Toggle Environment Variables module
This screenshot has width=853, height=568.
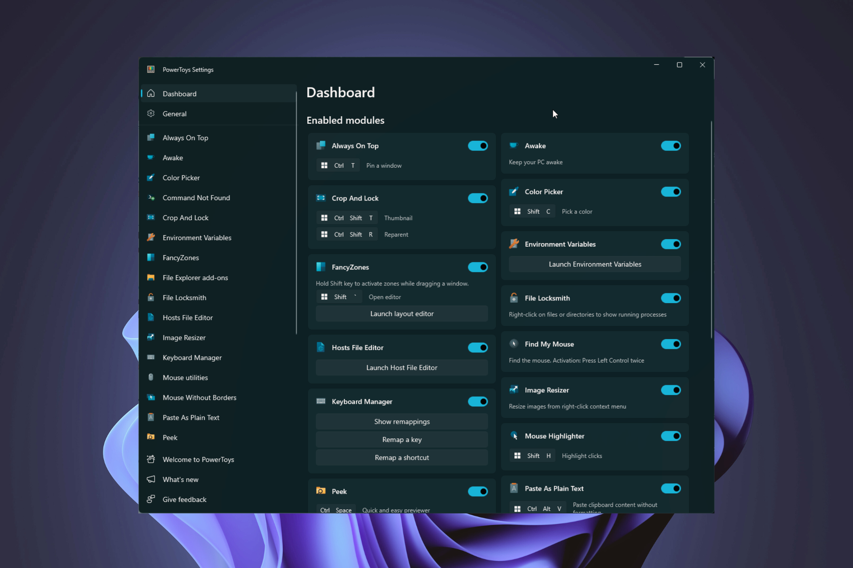pos(671,244)
